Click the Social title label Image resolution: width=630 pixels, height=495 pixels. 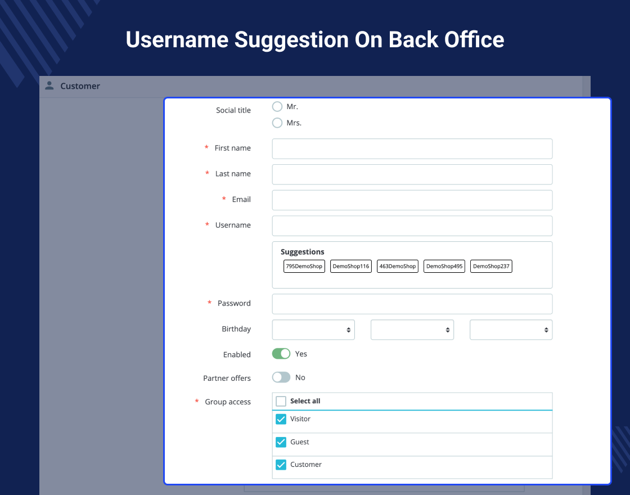233,110
